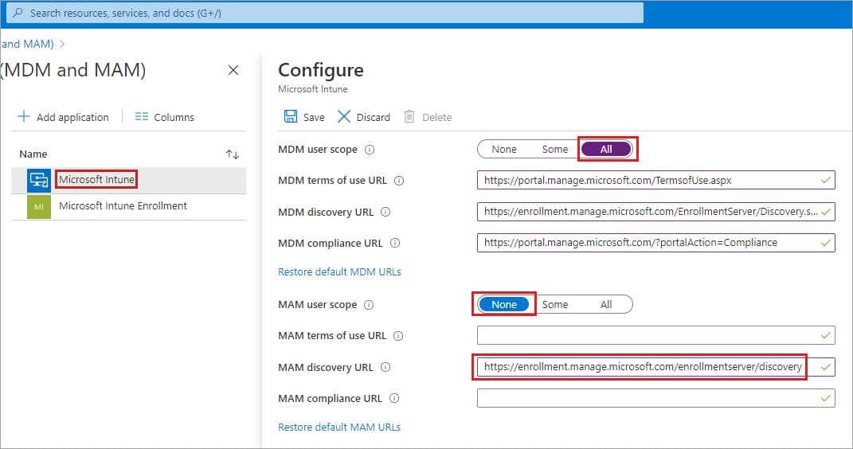Click the plus icon for Add application
Screen dimensions: 853x449
click(x=24, y=116)
